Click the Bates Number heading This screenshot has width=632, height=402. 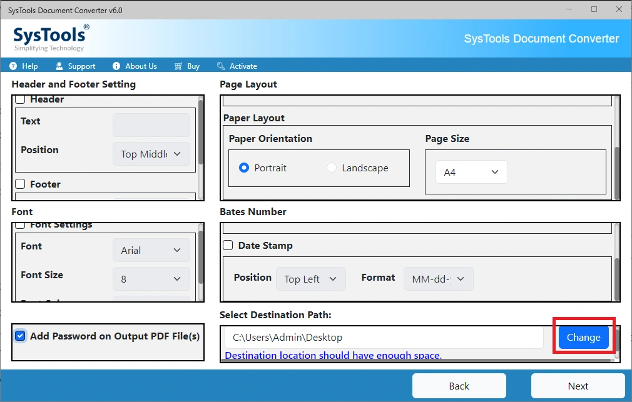coord(253,212)
